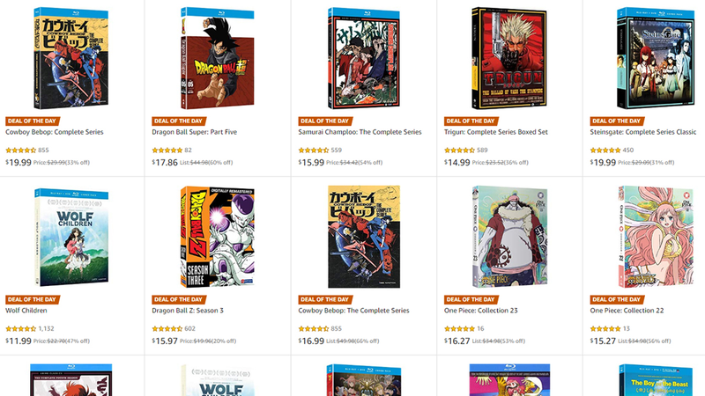Open the Trigun: Complete Series Boxed Set link
Screen dimensions: 705x396
[x=496, y=132]
